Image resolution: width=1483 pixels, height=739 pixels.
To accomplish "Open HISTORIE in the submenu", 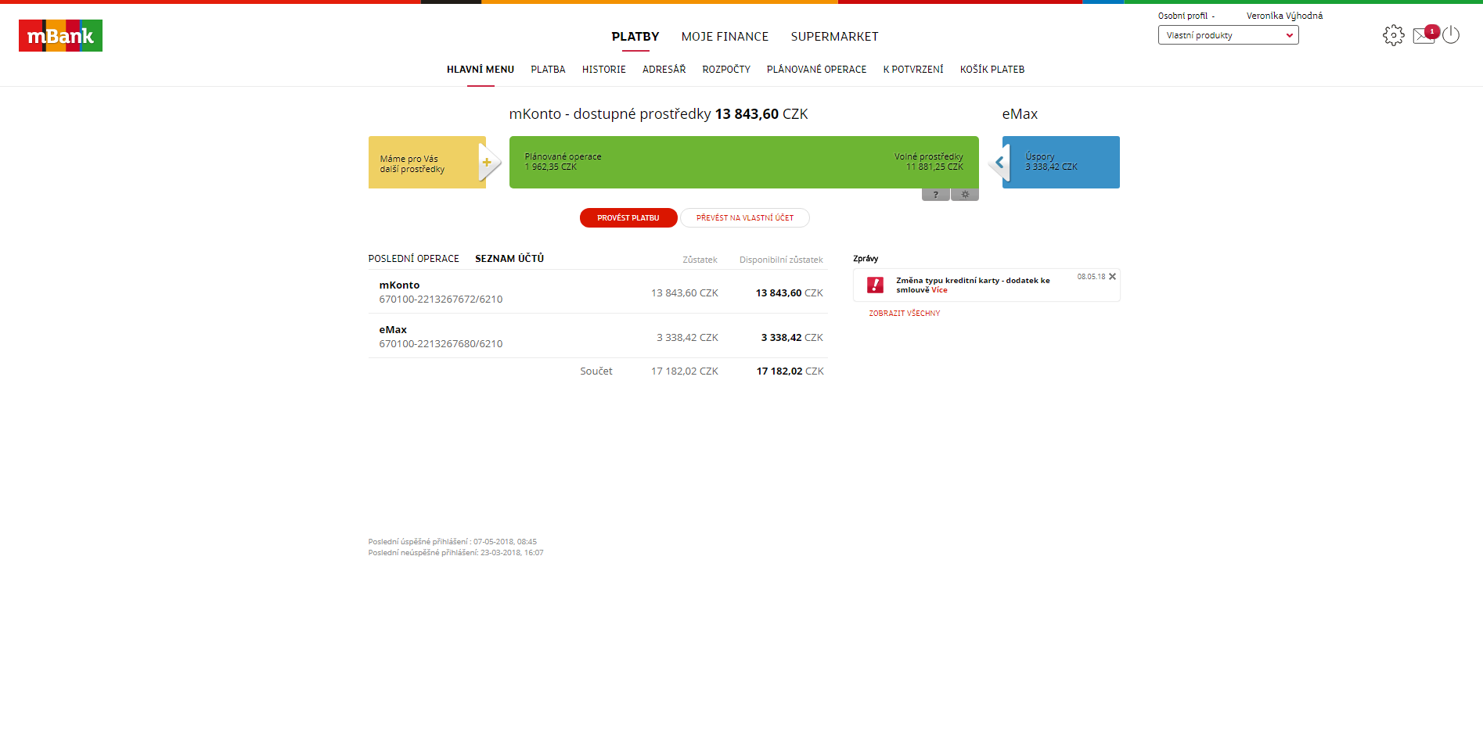I will 604,70.
